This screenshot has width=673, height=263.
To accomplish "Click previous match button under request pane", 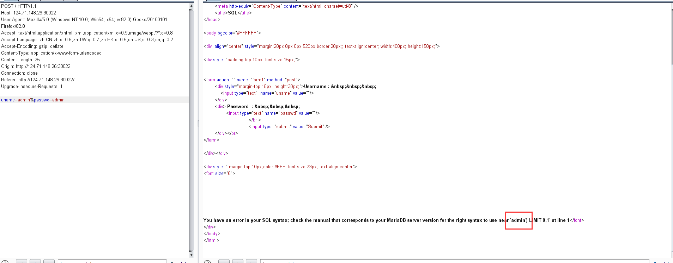I will 22,262.
